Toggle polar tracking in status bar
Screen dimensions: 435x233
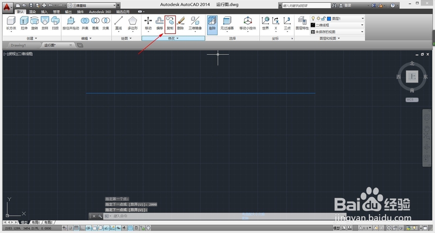click(x=88, y=228)
